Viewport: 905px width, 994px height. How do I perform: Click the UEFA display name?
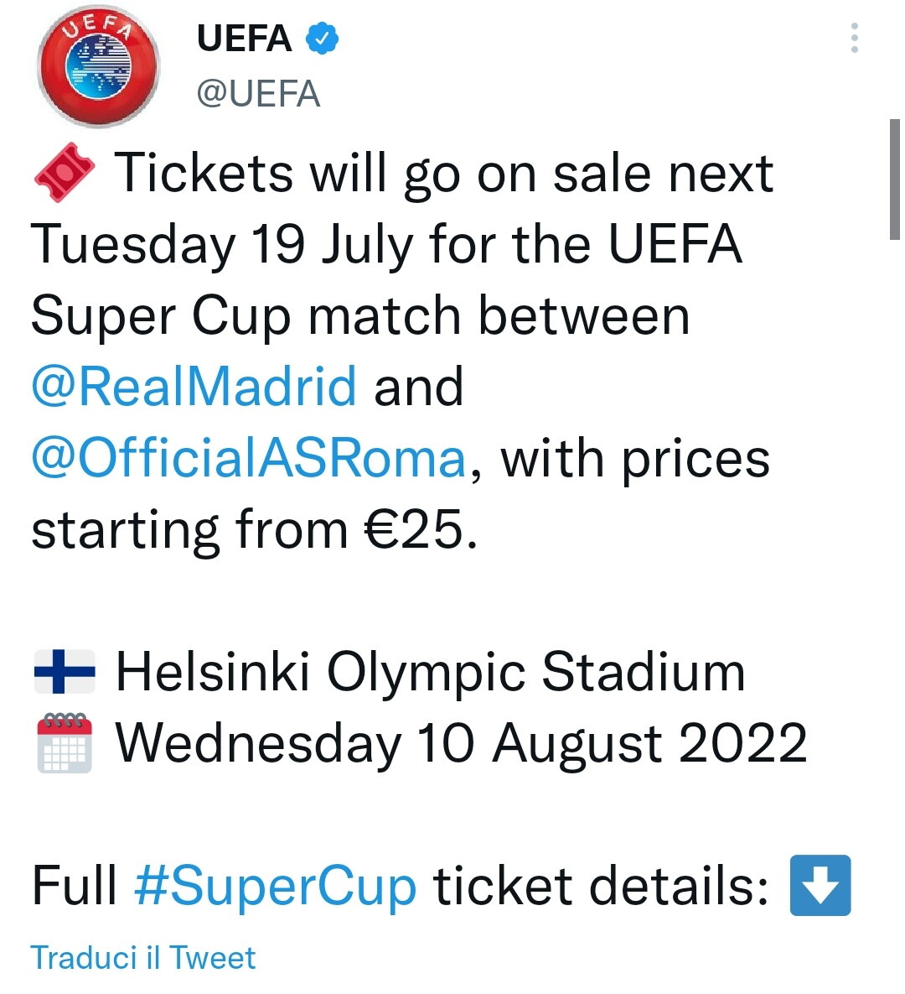click(244, 39)
